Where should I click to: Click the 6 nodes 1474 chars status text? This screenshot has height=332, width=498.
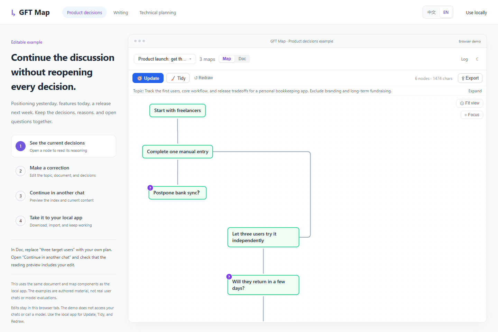(434, 79)
